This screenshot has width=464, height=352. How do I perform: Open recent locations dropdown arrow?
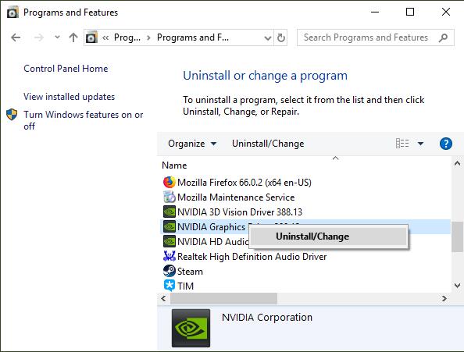click(x=57, y=37)
